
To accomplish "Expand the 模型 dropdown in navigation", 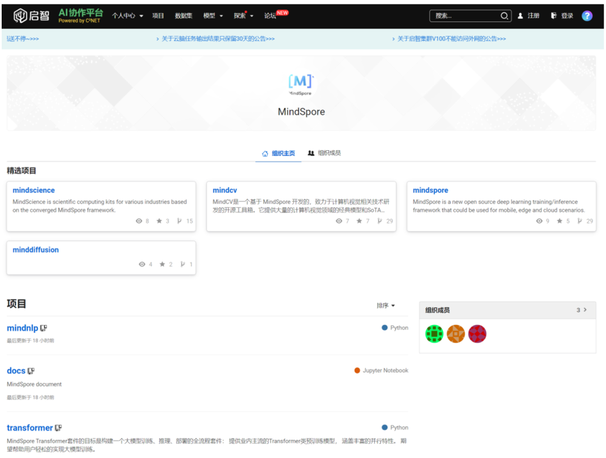I will point(213,16).
